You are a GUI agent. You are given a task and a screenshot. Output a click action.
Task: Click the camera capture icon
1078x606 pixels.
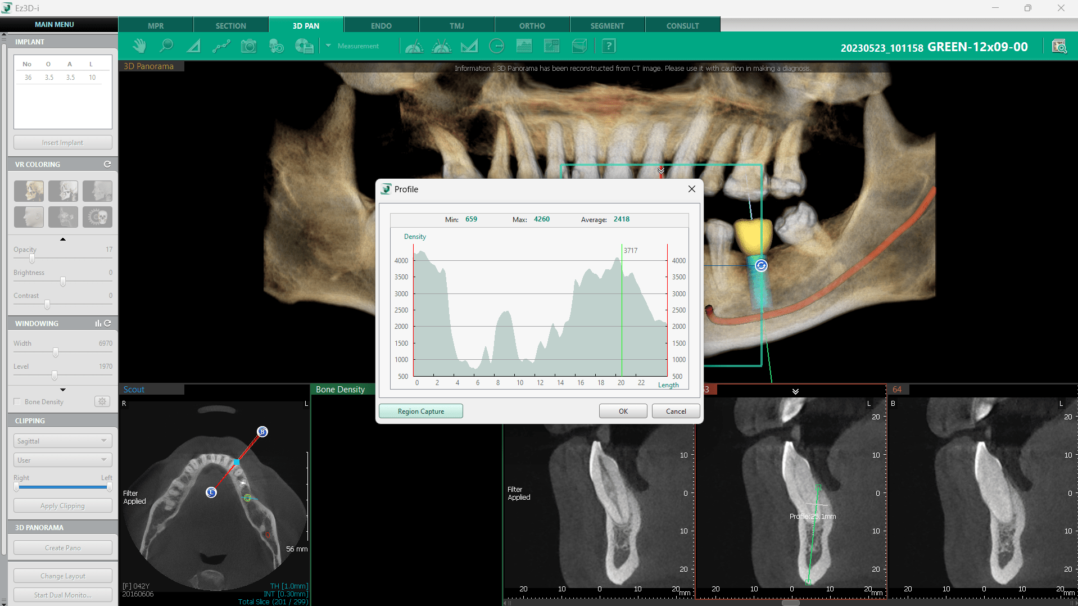pyautogui.click(x=248, y=46)
